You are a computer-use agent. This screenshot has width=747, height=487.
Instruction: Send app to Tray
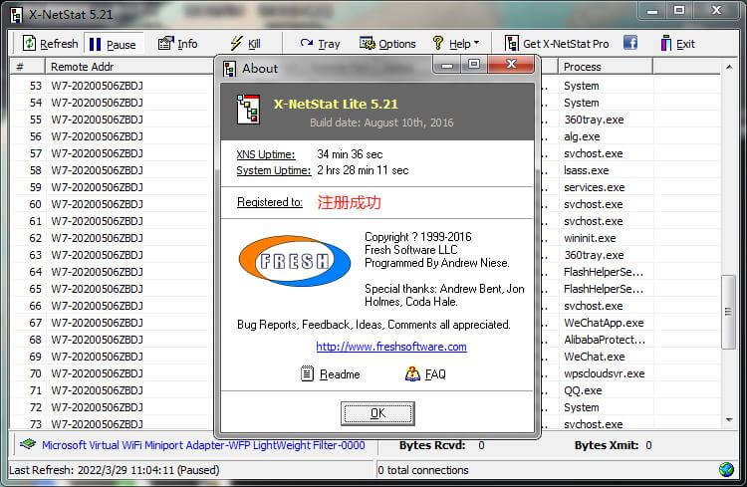click(320, 44)
